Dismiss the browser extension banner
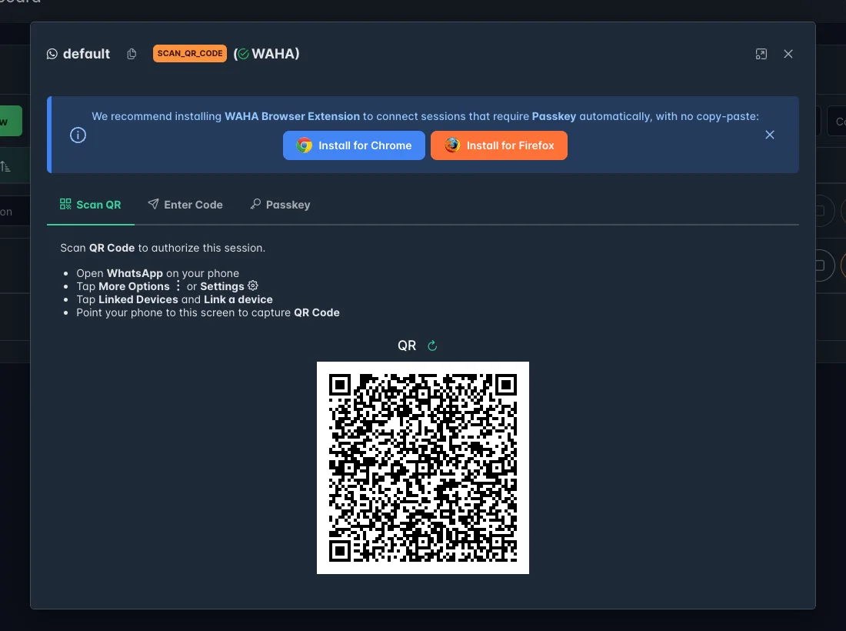 (x=770, y=135)
